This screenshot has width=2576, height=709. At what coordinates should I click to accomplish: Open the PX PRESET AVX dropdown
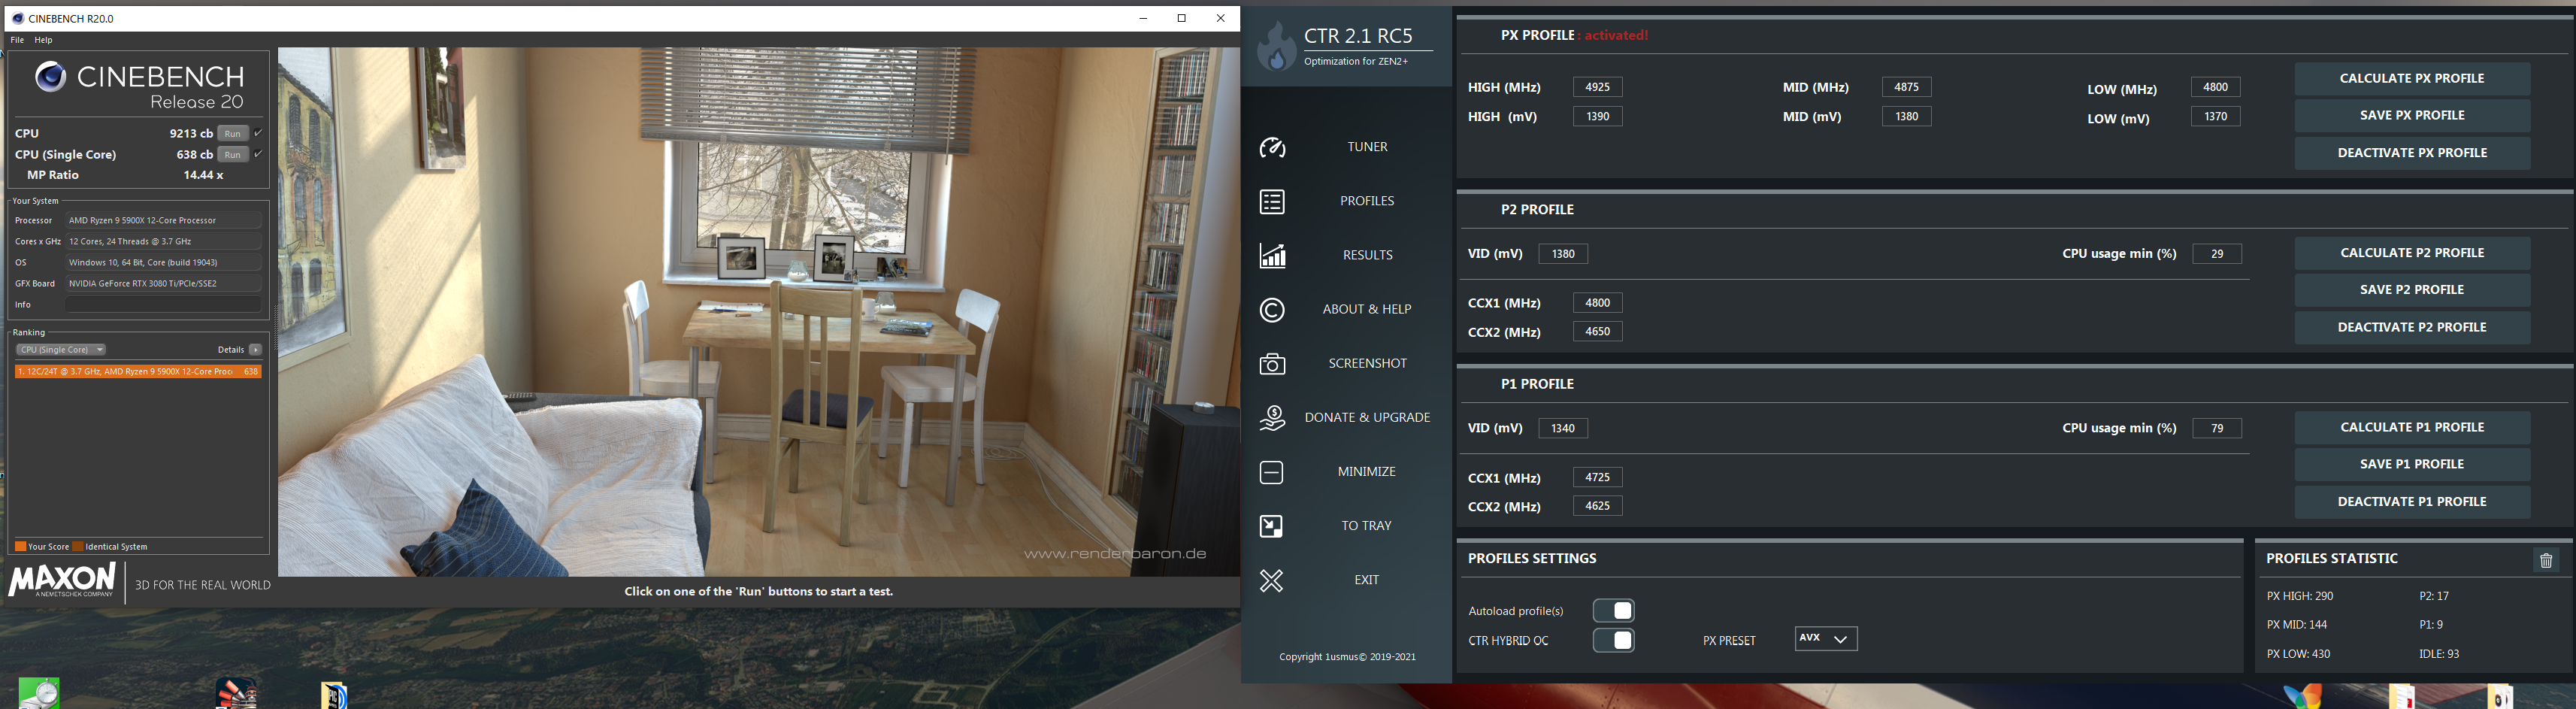pos(1826,639)
